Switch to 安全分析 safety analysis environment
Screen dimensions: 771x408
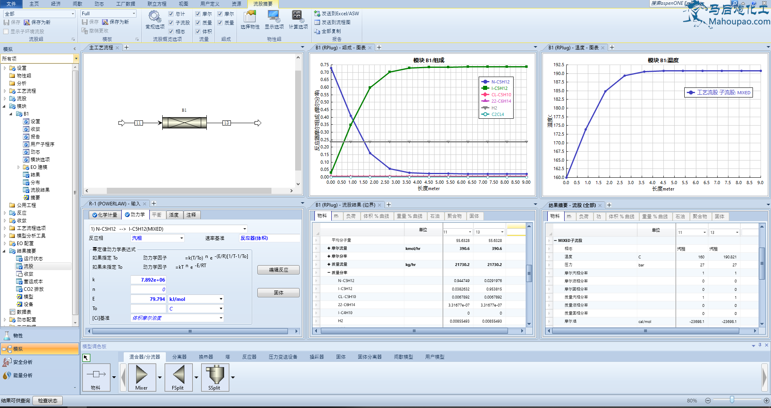coord(39,362)
